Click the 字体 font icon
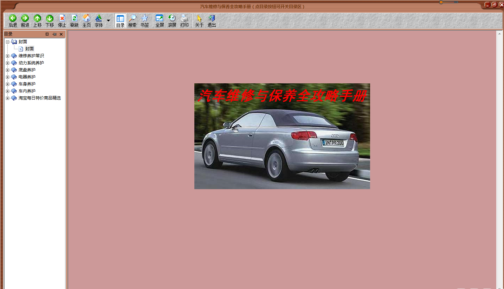 tap(99, 18)
